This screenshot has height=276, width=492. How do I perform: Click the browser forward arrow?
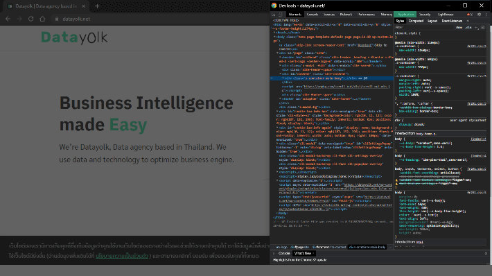19,19
